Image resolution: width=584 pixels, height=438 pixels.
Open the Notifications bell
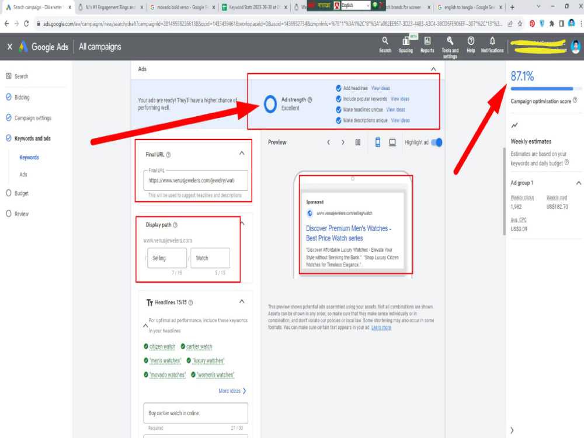(492, 45)
